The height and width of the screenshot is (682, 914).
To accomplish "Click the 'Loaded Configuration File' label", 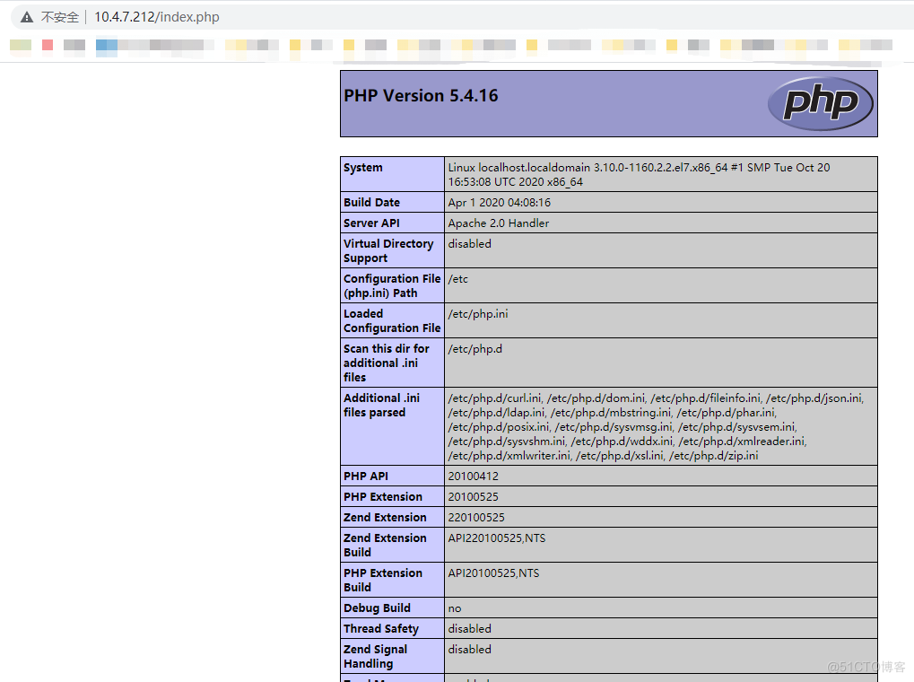I will click(392, 321).
